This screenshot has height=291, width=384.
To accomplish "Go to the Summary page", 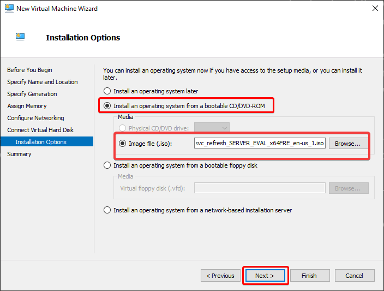I will coord(19,154).
